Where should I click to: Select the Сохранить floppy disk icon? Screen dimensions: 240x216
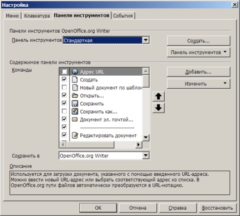click(x=75, y=103)
